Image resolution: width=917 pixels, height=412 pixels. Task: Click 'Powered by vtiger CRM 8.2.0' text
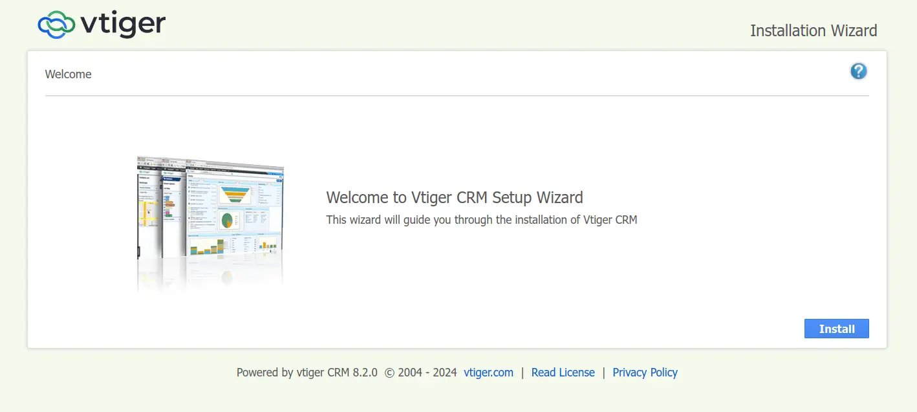click(x=307, y=373)
